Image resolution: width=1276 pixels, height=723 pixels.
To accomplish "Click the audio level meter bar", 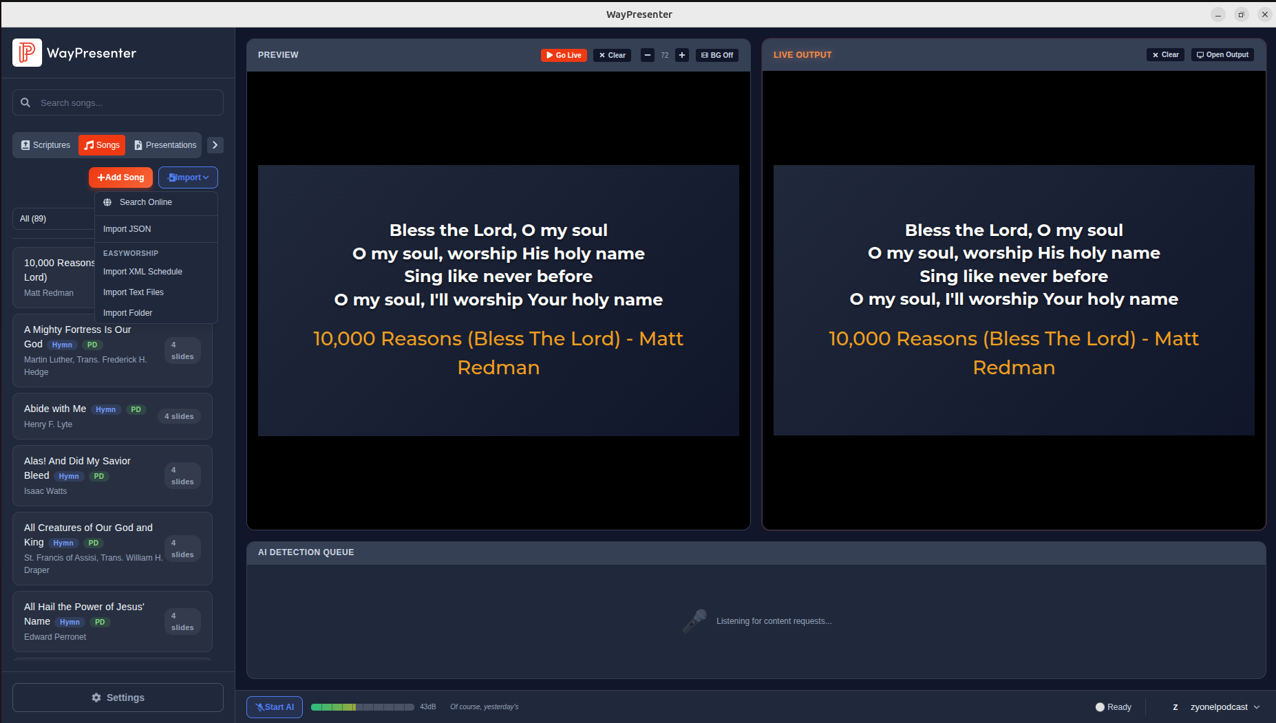I will point(362,707).
